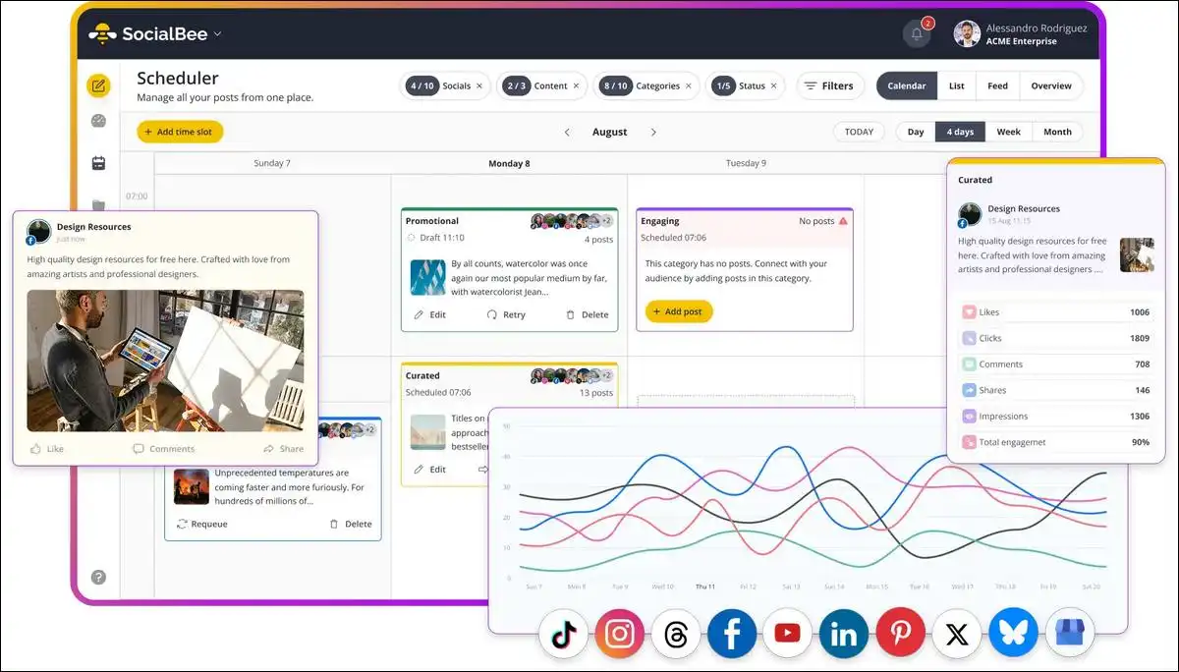Screen dimensions: 1179x672
Task: Edit the Curated post
Action: click(429, 470)
